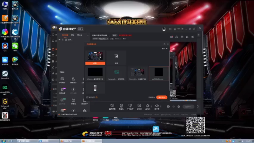Click the notification bell icon

coord(187,37)
